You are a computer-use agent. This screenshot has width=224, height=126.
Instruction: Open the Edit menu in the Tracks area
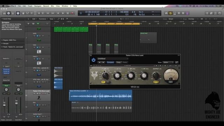[x=34, y=19]
